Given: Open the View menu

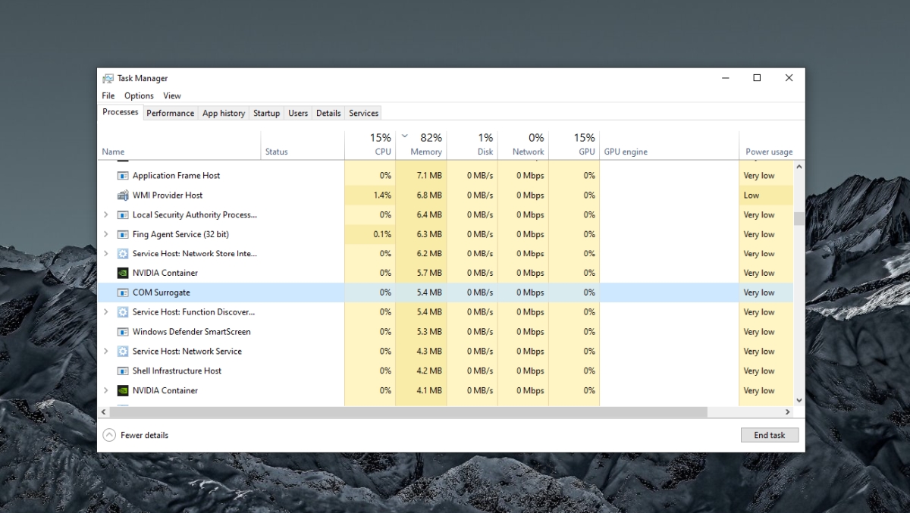Looking at the screenshot, I should (x=172, y=95).
